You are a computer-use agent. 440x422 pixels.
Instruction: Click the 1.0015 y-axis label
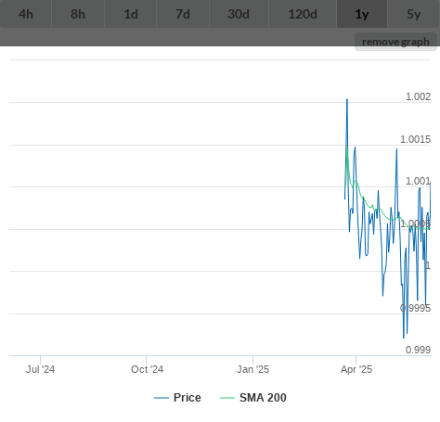point(415,139)
